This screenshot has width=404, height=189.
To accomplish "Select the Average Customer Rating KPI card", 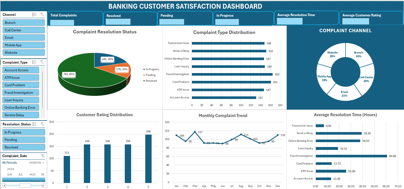I will click(x=371, y=18).
